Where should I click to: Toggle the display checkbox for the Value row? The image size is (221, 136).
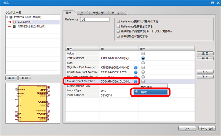(143, 53)
